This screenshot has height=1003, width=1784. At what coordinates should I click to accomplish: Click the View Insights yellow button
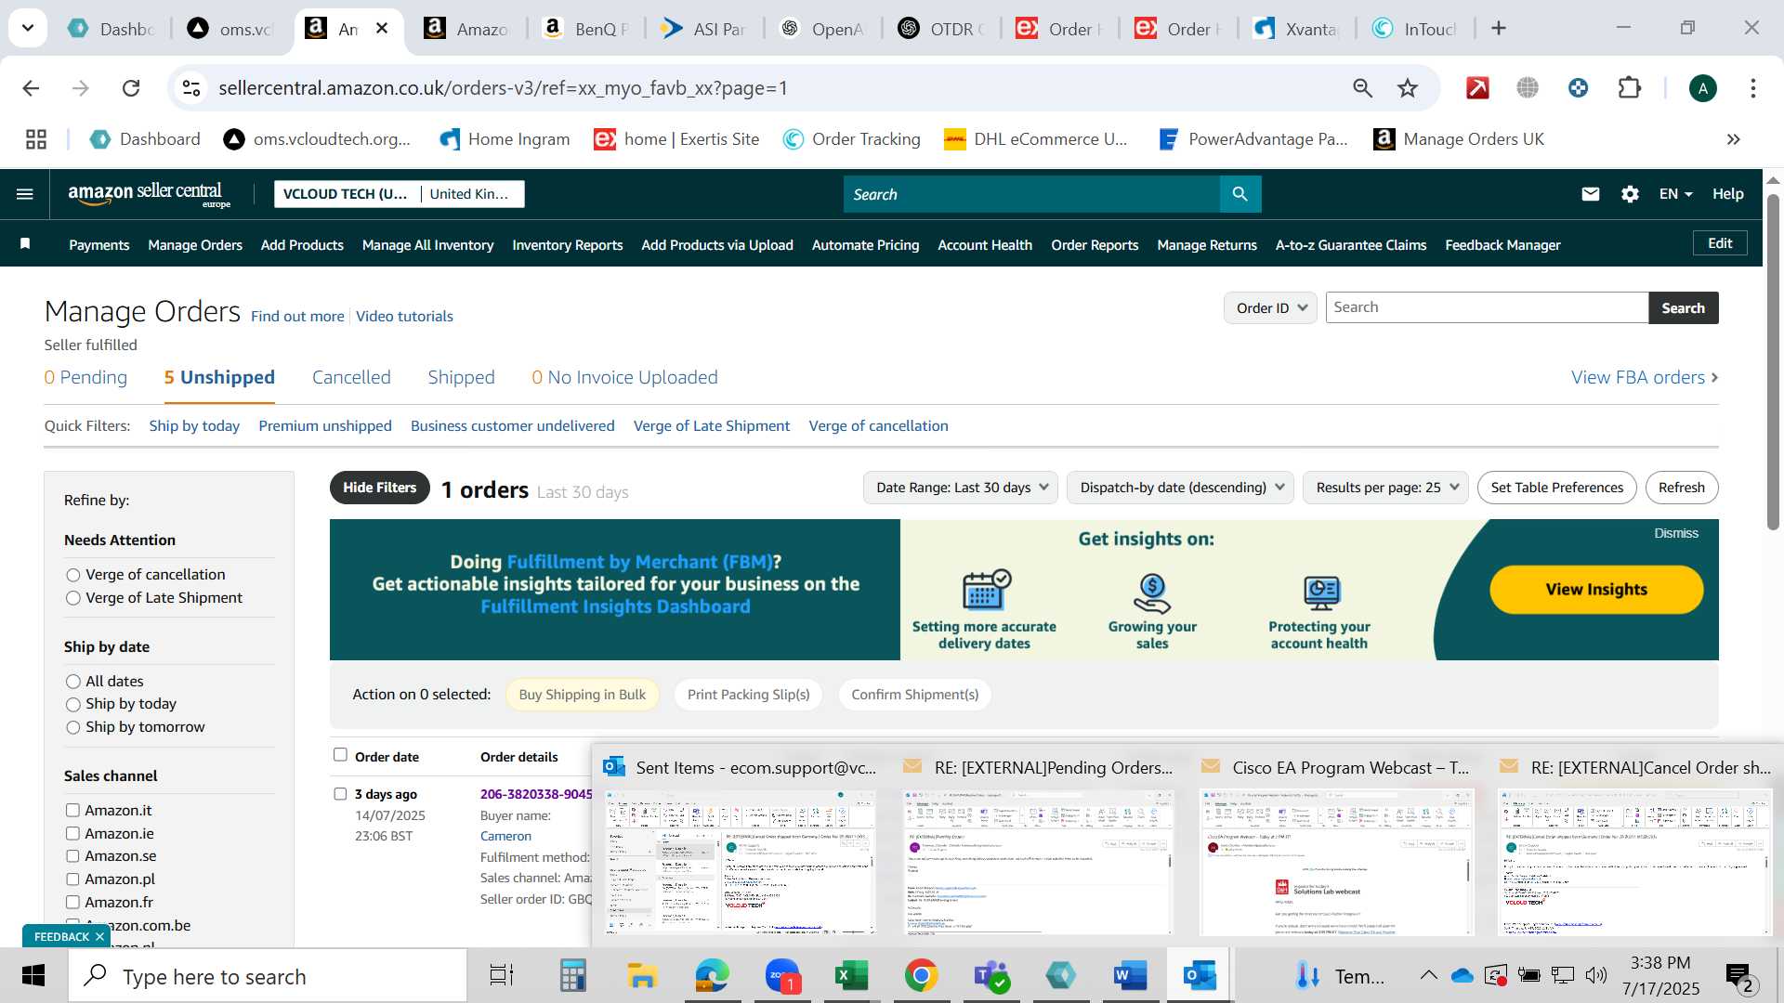[x=1596, y=590]
